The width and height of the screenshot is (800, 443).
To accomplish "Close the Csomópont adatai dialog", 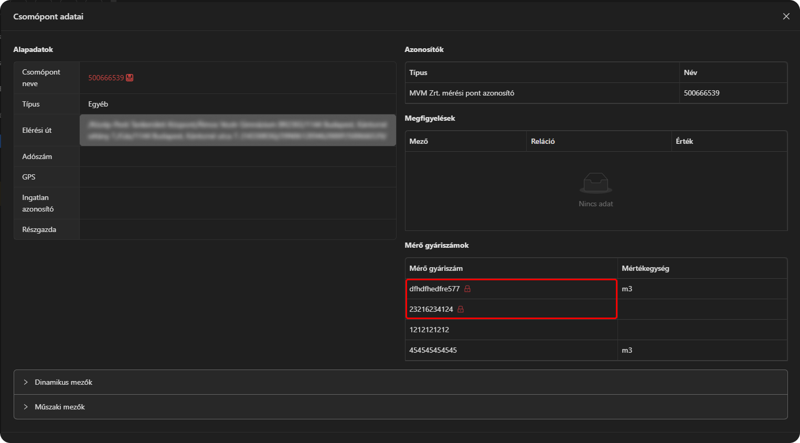I will [786, 16].
